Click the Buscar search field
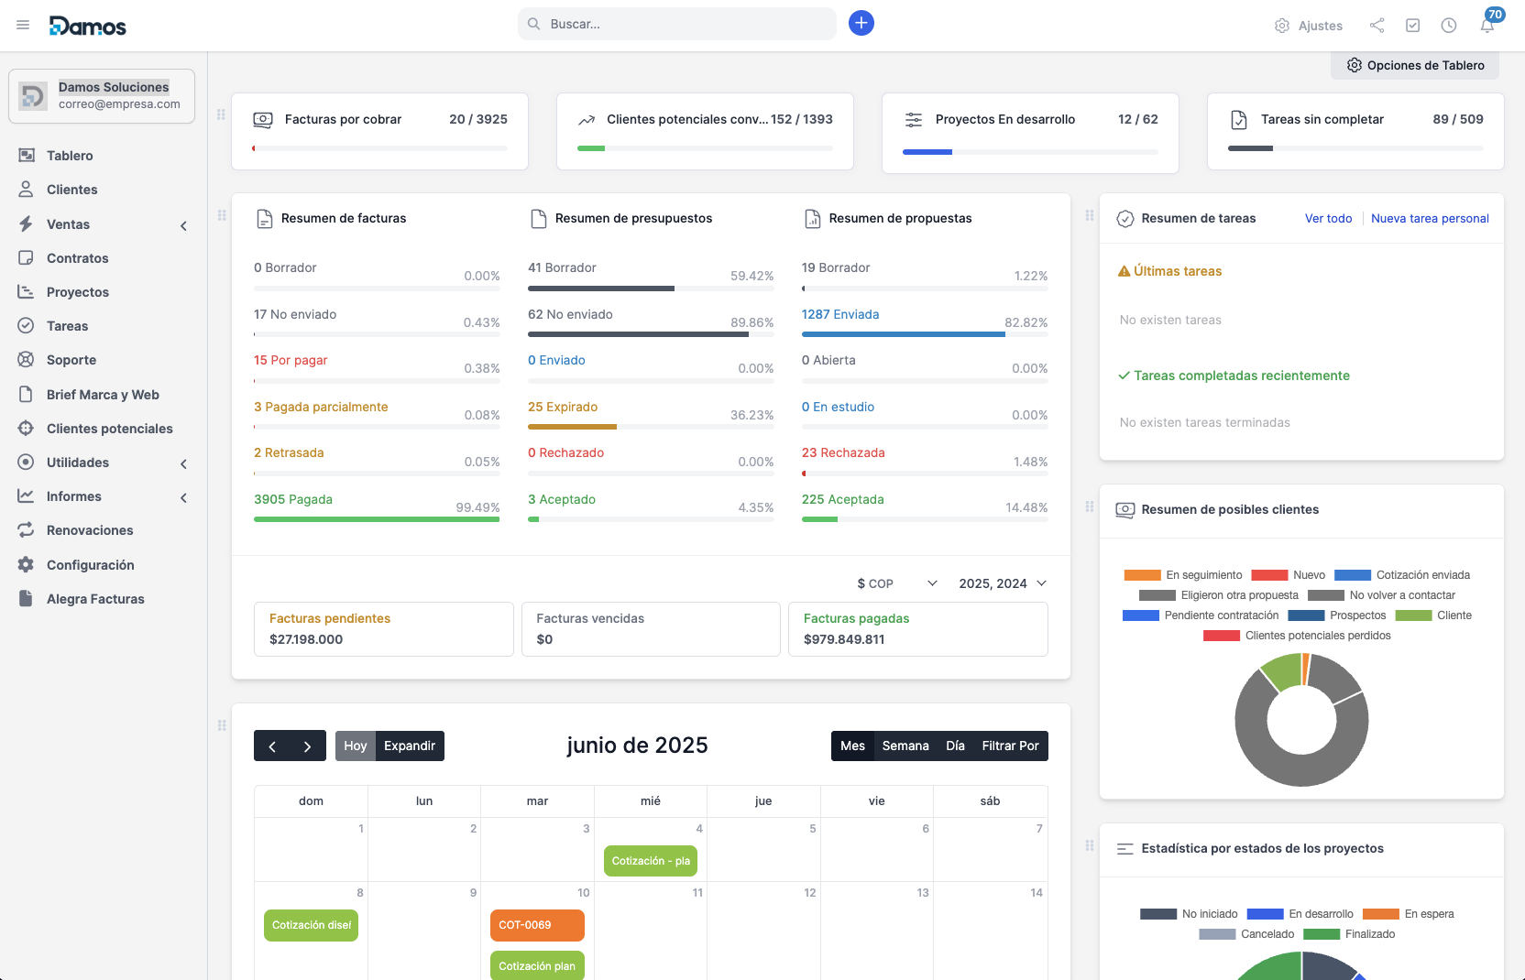Viewport: 1525px width, 980px height. [x=678, y=24]
